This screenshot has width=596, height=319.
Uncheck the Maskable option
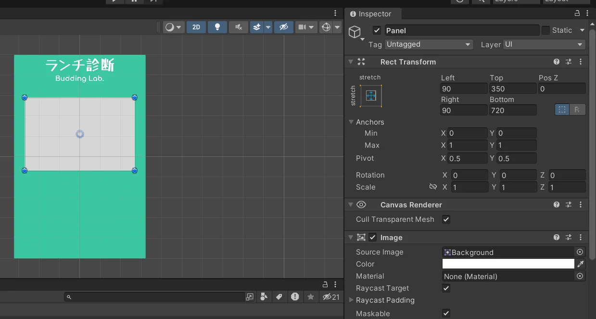[x=446, y=313]
